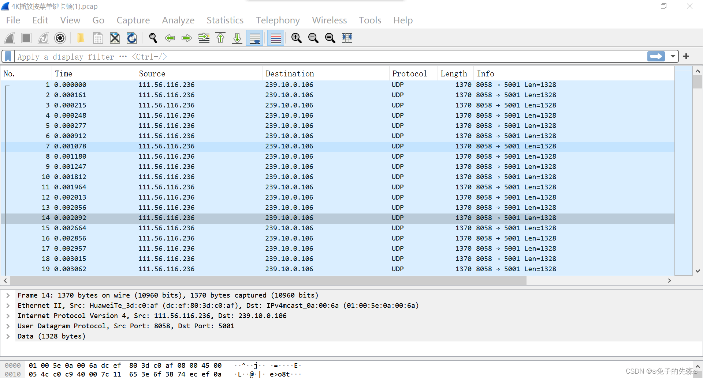Open a capture file folder icon
The height and width of the screenshot is (378, 703).
(81, 38)
